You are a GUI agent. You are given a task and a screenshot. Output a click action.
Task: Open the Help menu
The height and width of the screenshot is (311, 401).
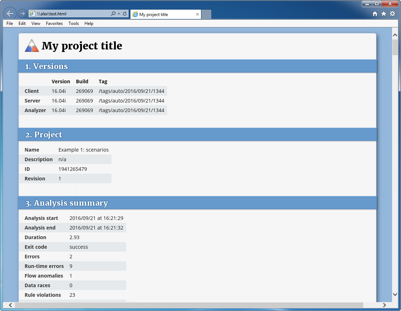click(89, 23)
